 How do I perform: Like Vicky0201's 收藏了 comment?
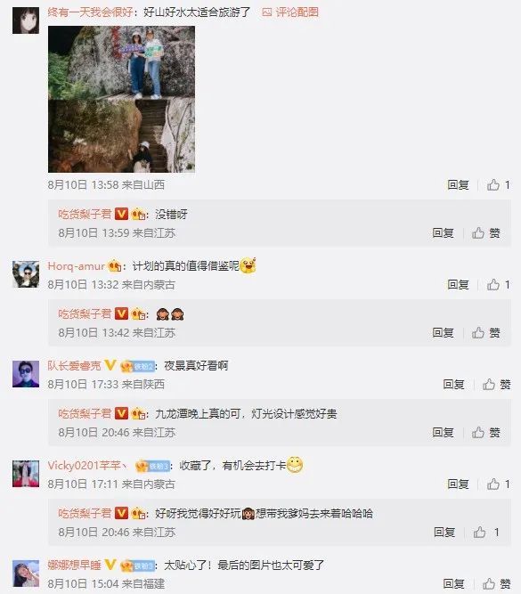point(498,484)
